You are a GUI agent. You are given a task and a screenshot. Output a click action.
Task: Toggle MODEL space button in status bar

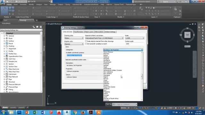click(124, 108)
